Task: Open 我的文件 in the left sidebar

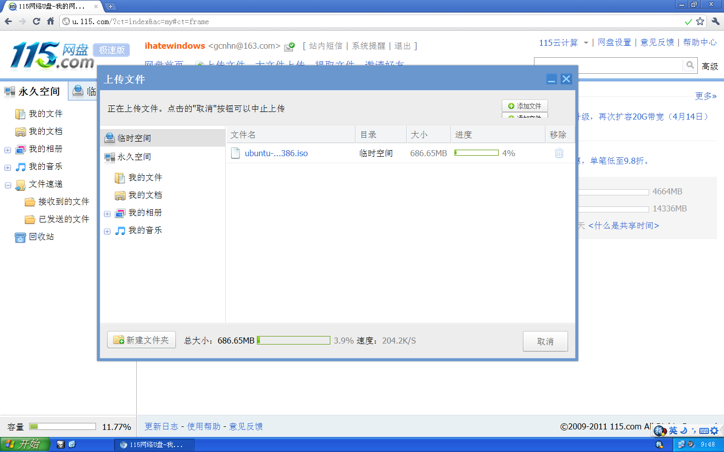Action: pos(45,114)
